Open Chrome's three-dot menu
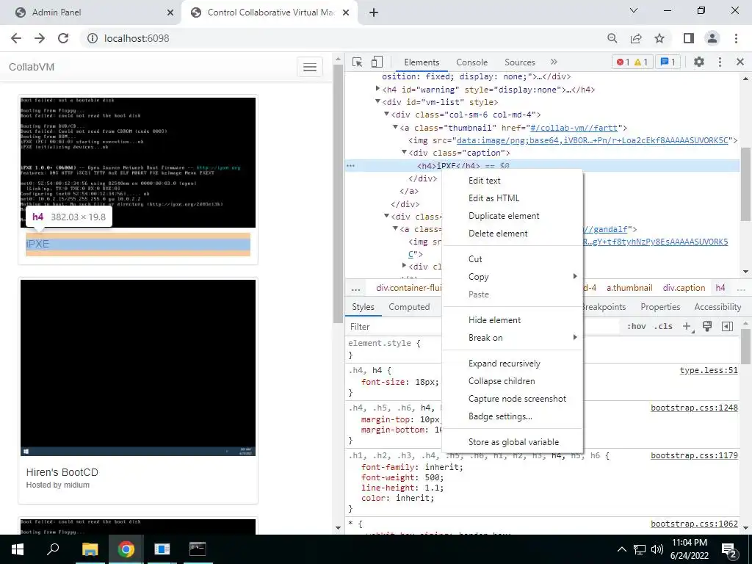This screenshot has height=564, width=752. (736, 38)
